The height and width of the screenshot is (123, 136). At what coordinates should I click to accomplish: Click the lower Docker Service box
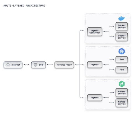[122, 37]
